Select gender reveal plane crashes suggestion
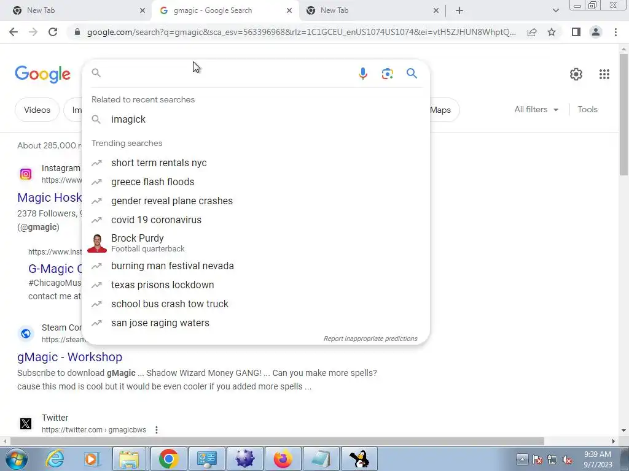Image resolution: width=629 pixels, height=471 pixels. point(256,201)
